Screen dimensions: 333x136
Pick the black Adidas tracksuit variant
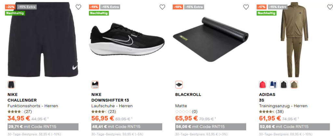pos(284,85)
